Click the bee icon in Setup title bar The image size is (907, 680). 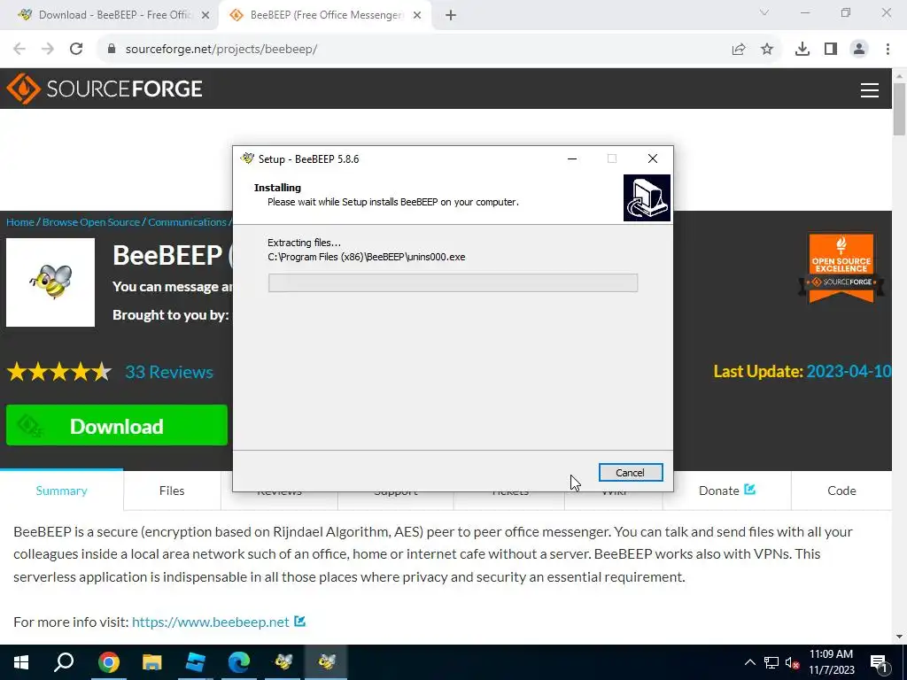(x=248, y=158)
